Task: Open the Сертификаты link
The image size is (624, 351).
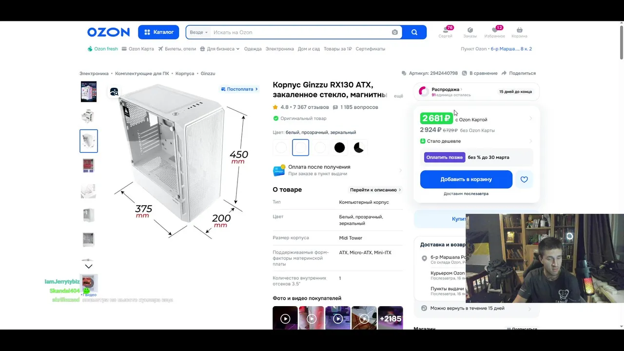Action: (x=370, y=49)
